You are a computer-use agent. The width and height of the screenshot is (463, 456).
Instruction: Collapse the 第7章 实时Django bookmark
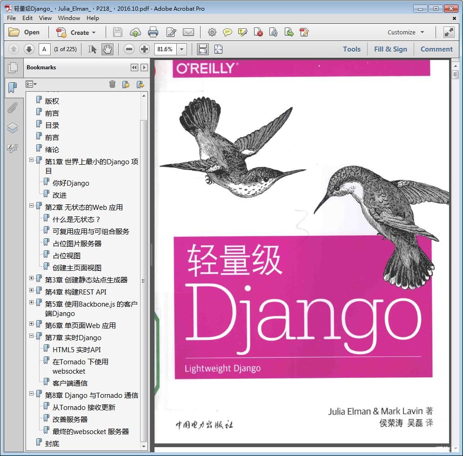pyautogui.click(x=32, y=336)
